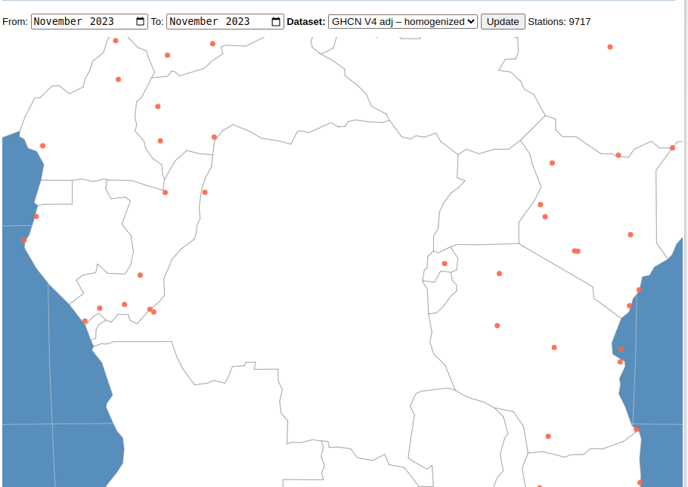Click the station dot touching the right map edge
The image size is (688, 487).
click(x=672, y=147)
